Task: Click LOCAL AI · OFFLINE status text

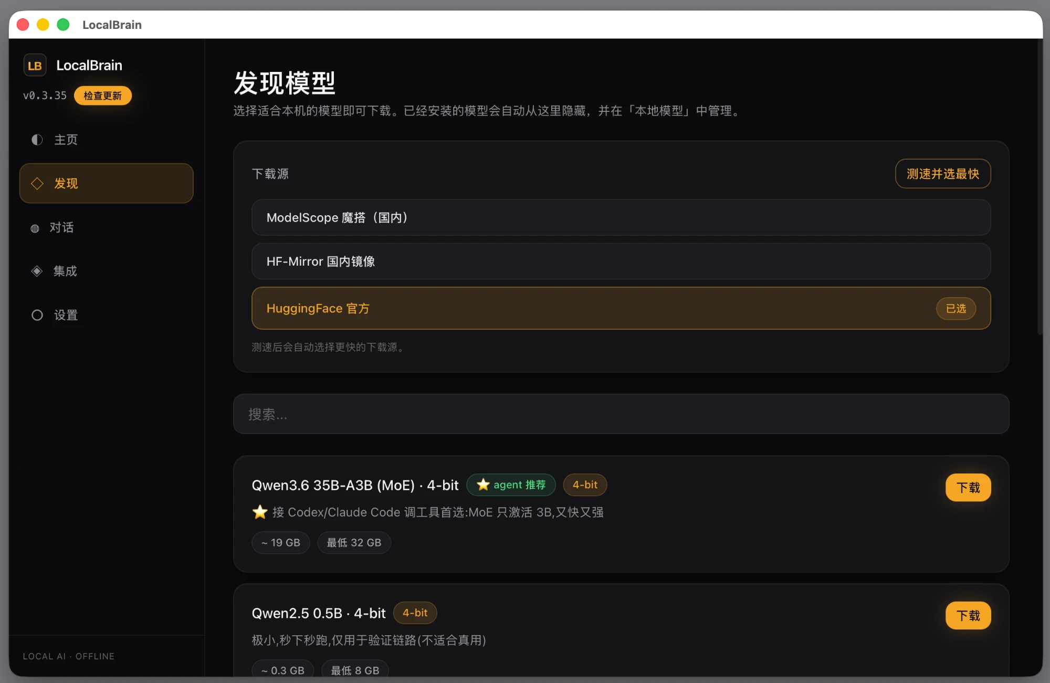Action: [69, 656]
